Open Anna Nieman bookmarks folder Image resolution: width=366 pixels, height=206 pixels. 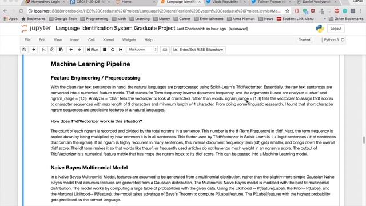pos(241,19)
